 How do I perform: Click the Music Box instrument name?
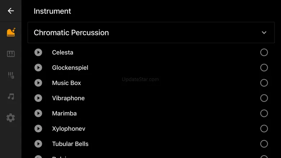(67, 83)
